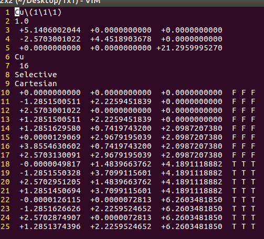Click the atom count 16 on line 7
This screenshot has width=264, height=239.
(24, 66)
